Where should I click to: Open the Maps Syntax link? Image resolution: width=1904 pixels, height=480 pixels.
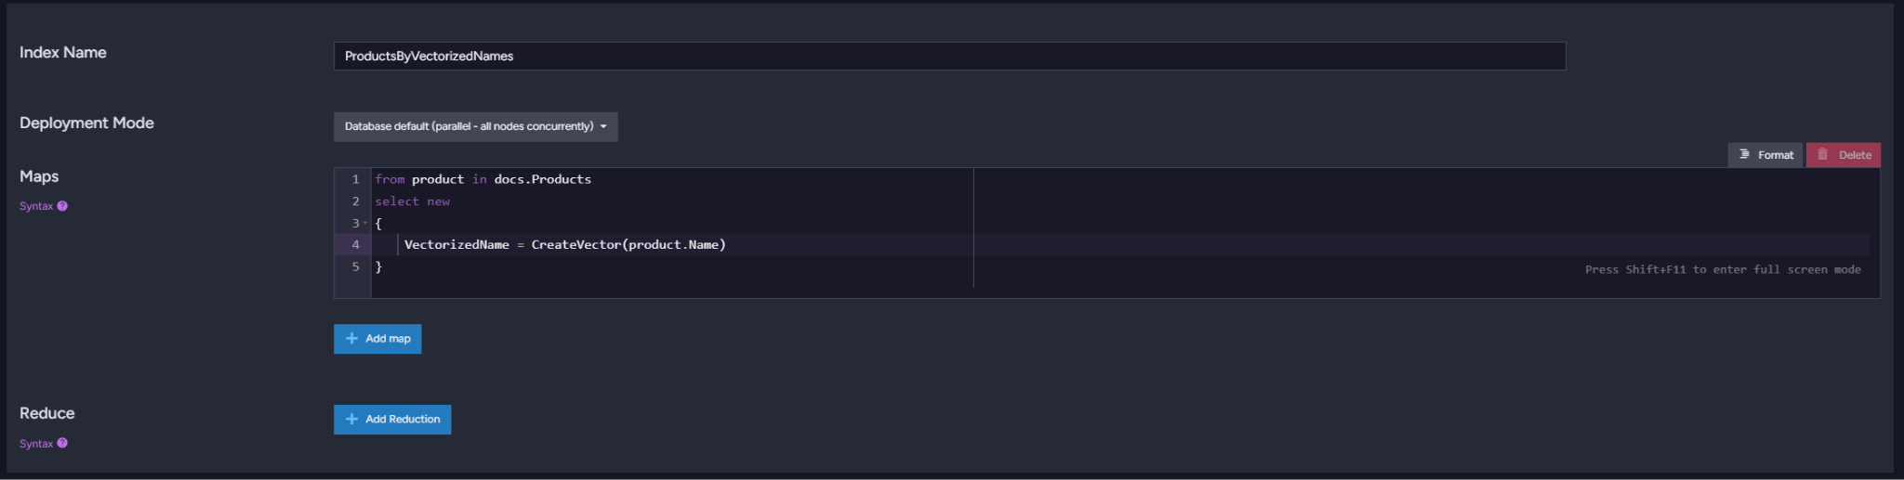[x=36, y=206]
